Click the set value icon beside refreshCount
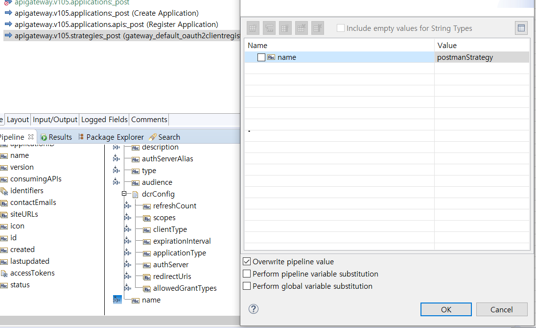 pos(128,205)
